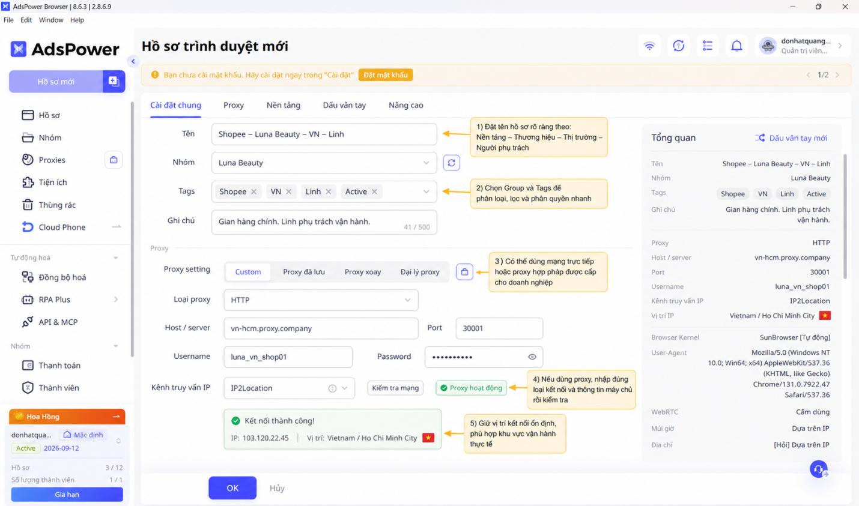Viewport: 859px width, 506px height.
Task: Click Đặt mật khẩu button
Action: 386,75
